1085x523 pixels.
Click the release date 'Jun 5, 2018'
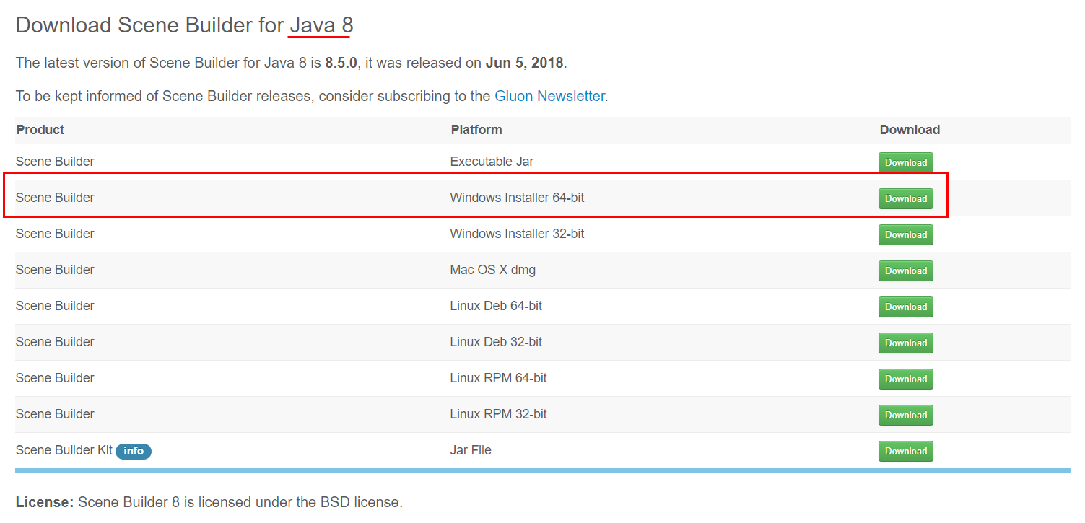(525, 63)
